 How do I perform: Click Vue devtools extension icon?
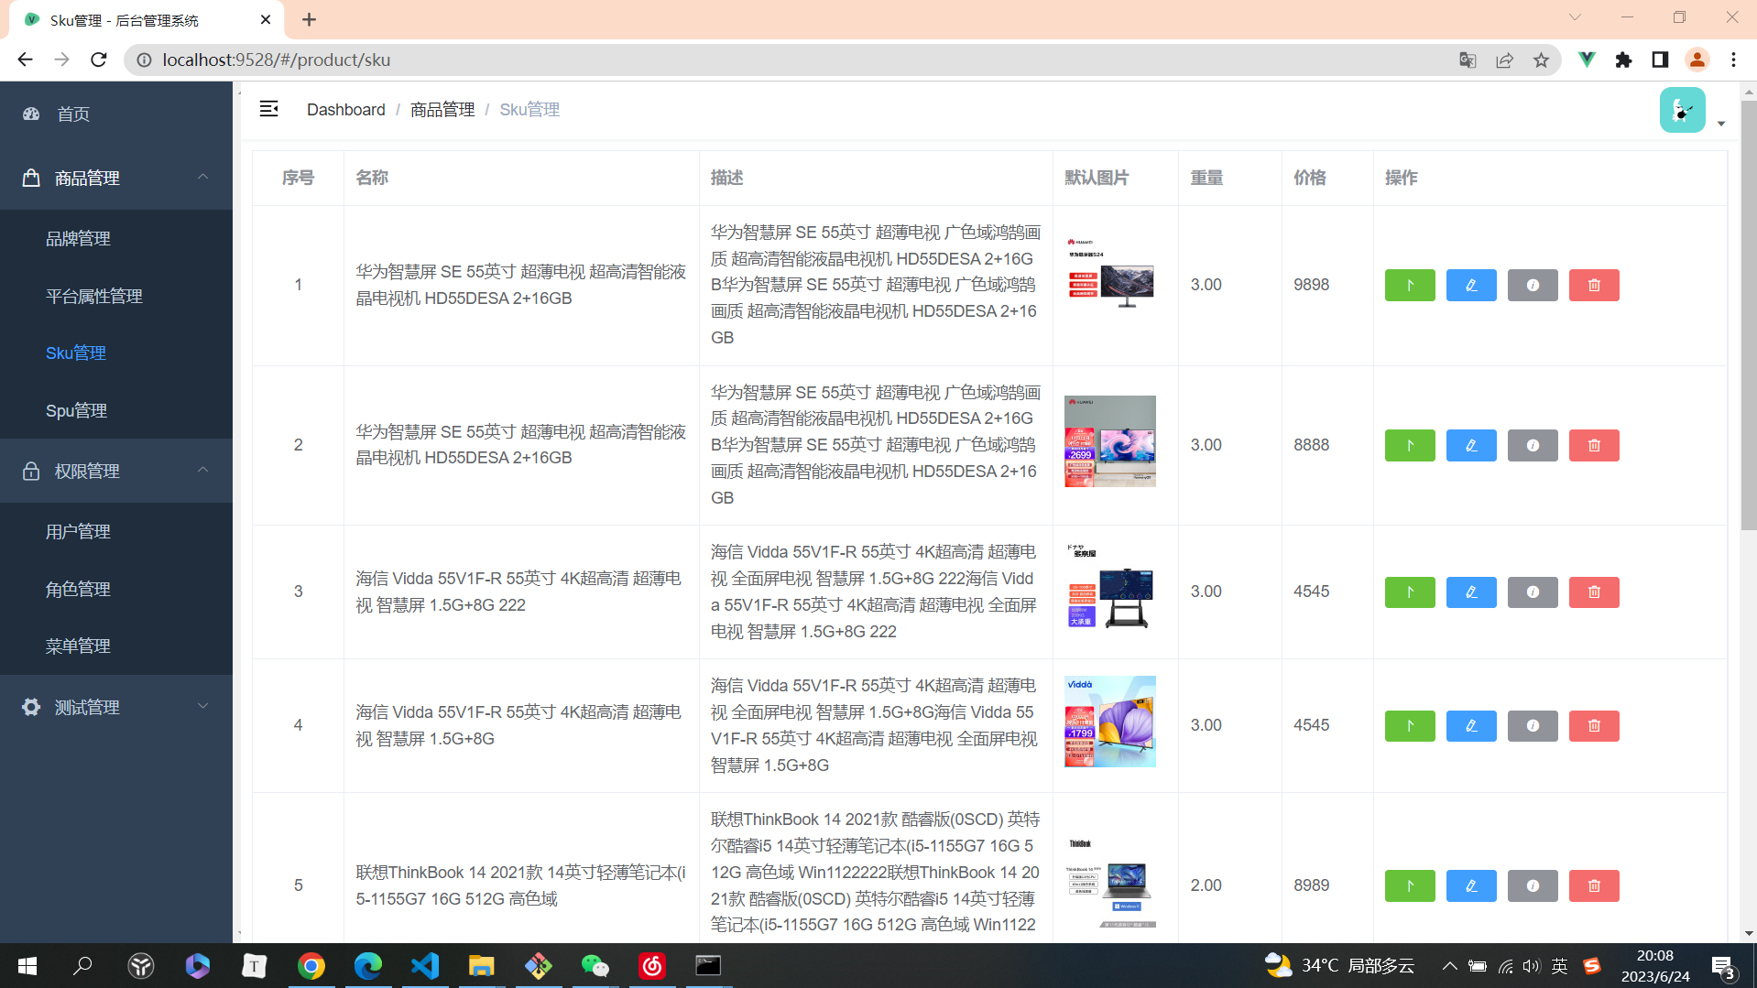tap(1587, 60)
